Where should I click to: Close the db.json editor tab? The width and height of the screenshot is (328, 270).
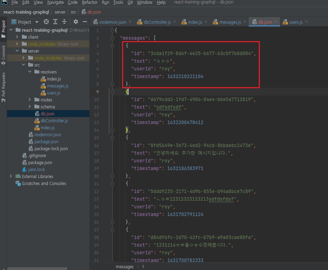pyautogui.click(x=276, y=22)
